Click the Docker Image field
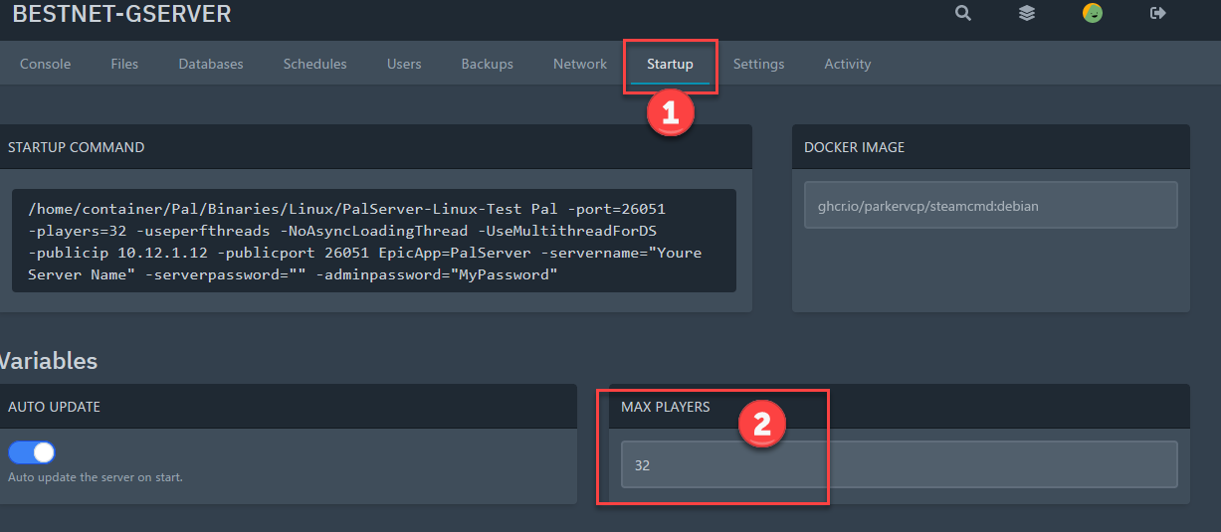Image resolution: width=1221 pixels, height=532 pixels. click(x=991, y=205)
